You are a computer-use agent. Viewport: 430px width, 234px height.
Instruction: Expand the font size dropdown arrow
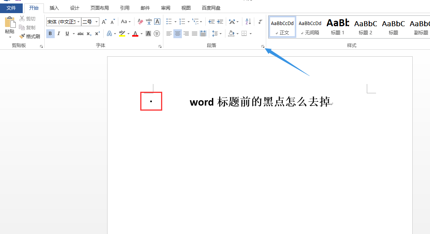click(x=97, y=22)
